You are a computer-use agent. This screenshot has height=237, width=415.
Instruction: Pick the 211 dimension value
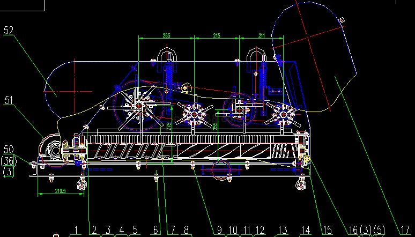tap(261, 35)
